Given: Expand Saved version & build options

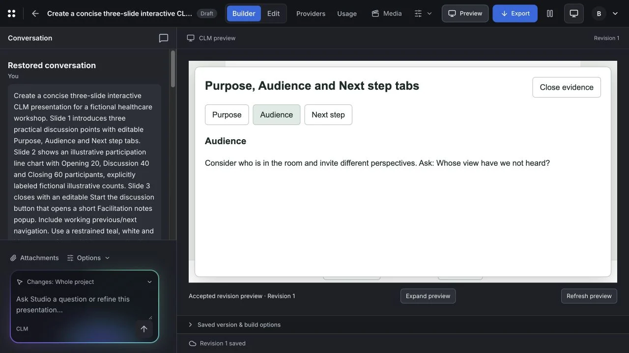Looking at the screenshot, I should [234, 325].
